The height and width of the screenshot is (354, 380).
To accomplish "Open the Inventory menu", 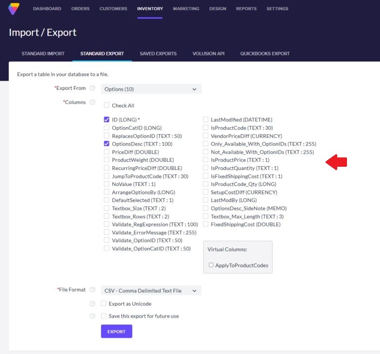I will [x=150, y=9].
